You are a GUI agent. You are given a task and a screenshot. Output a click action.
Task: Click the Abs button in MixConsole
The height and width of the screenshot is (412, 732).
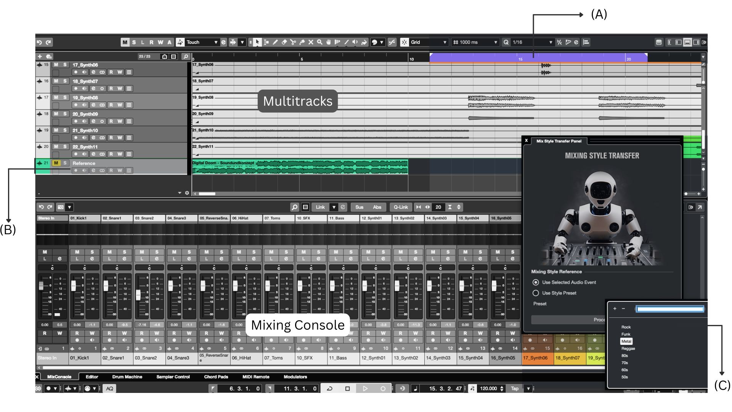tap(377, 207)
